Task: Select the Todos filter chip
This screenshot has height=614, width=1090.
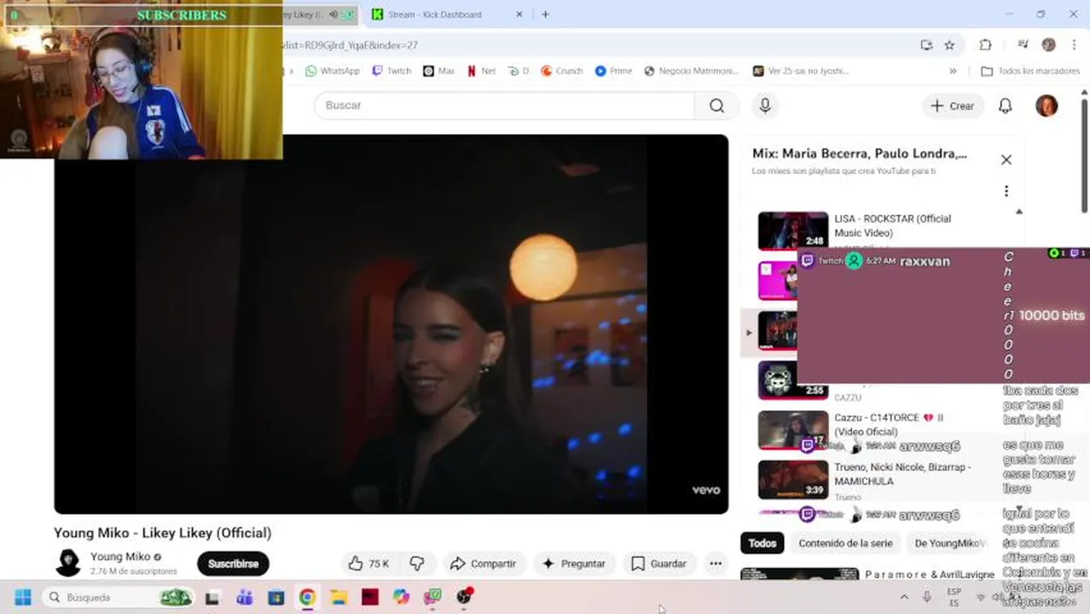Action: point(762,543)
